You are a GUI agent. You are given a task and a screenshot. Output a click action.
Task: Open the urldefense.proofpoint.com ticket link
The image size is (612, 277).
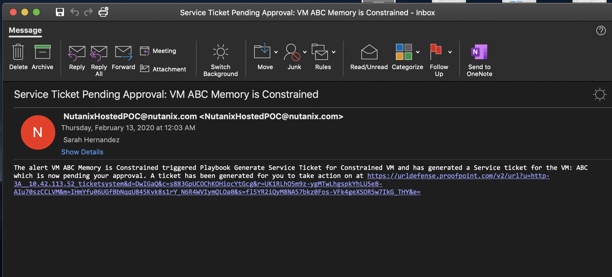[x=282, y=184]
